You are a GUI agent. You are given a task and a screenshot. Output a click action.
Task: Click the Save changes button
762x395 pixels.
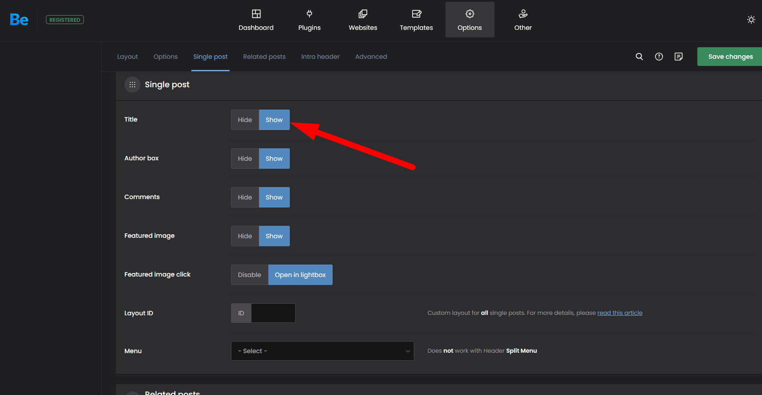[x=730, y=57]
